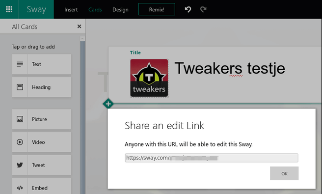This screenshot has width=322, height=194.
Task: Click the scroll up arrow in cards panel
Action: click(82, 39)
